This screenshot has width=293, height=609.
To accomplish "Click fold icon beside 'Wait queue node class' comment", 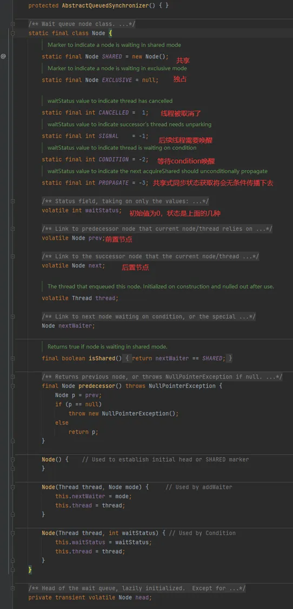I will [13, 24].
